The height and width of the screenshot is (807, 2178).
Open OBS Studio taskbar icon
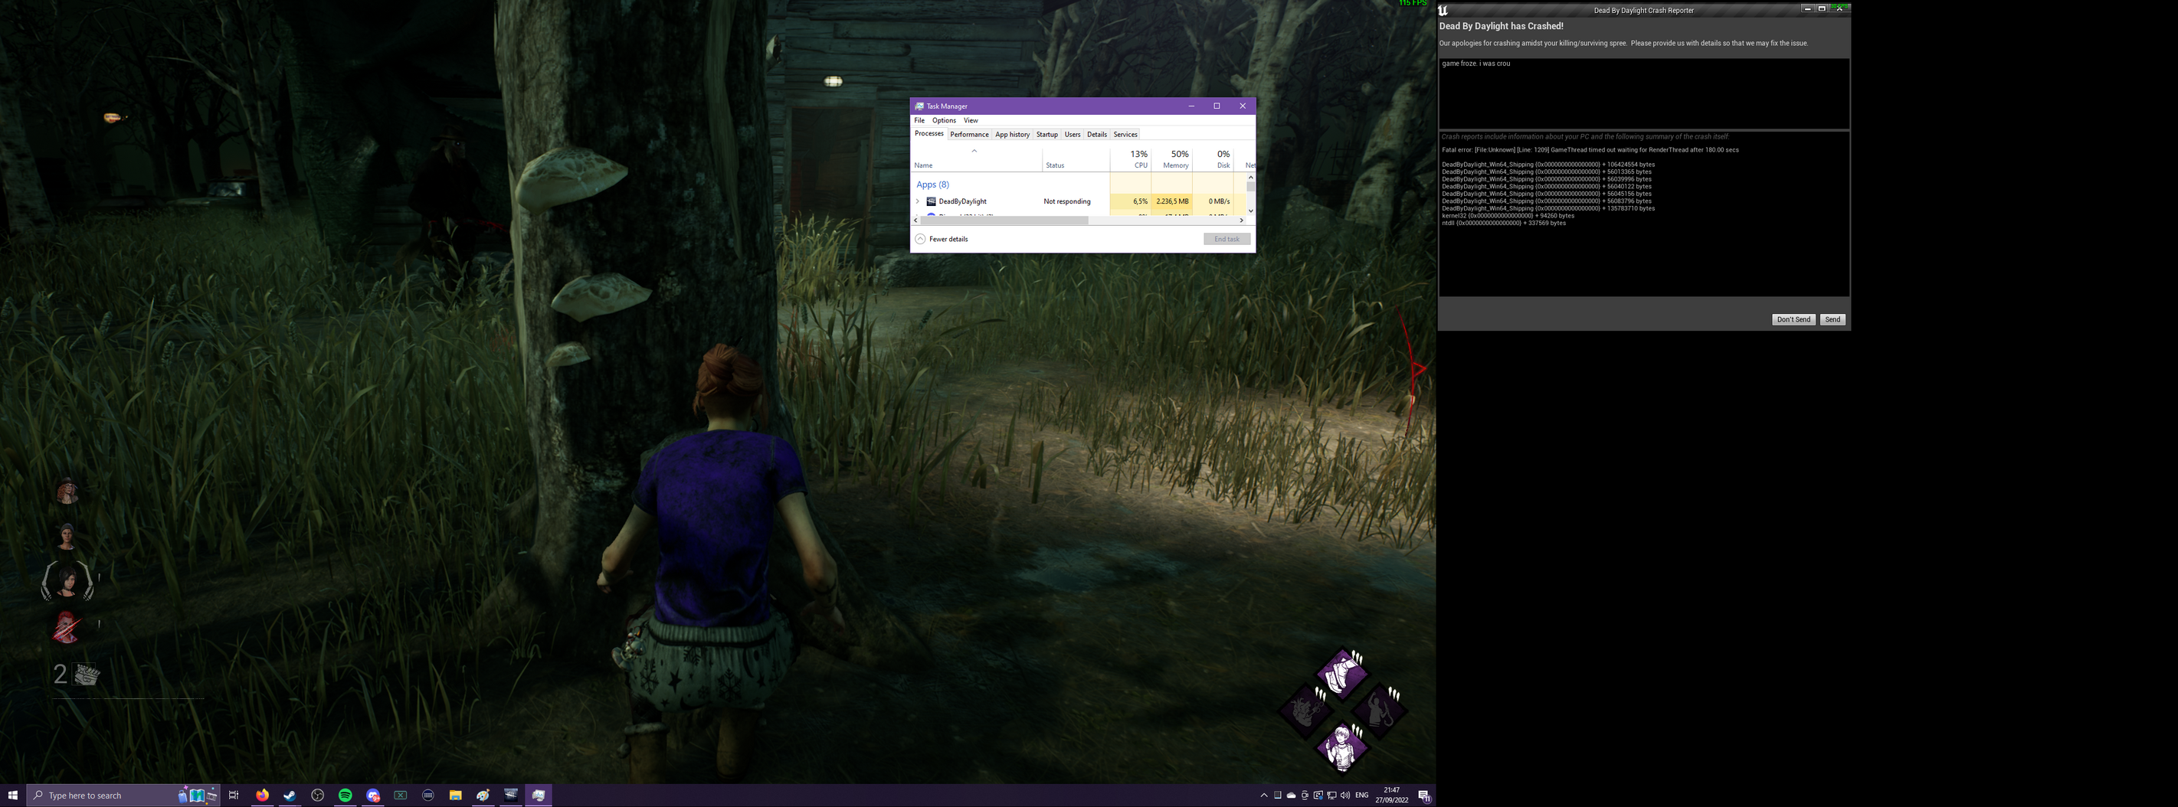pos(318,796)
